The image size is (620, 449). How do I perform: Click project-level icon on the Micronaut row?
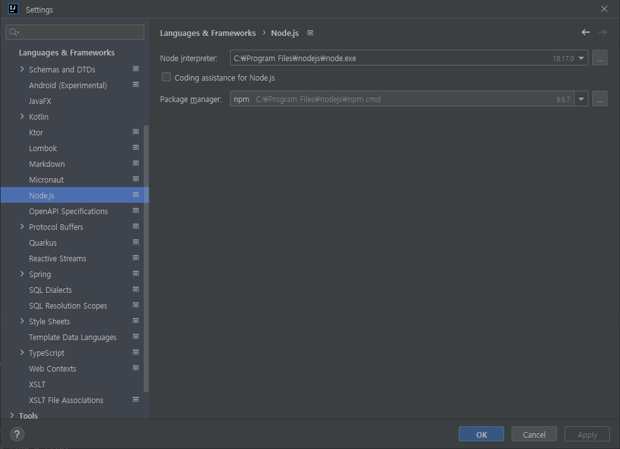[x=135, y=179]
